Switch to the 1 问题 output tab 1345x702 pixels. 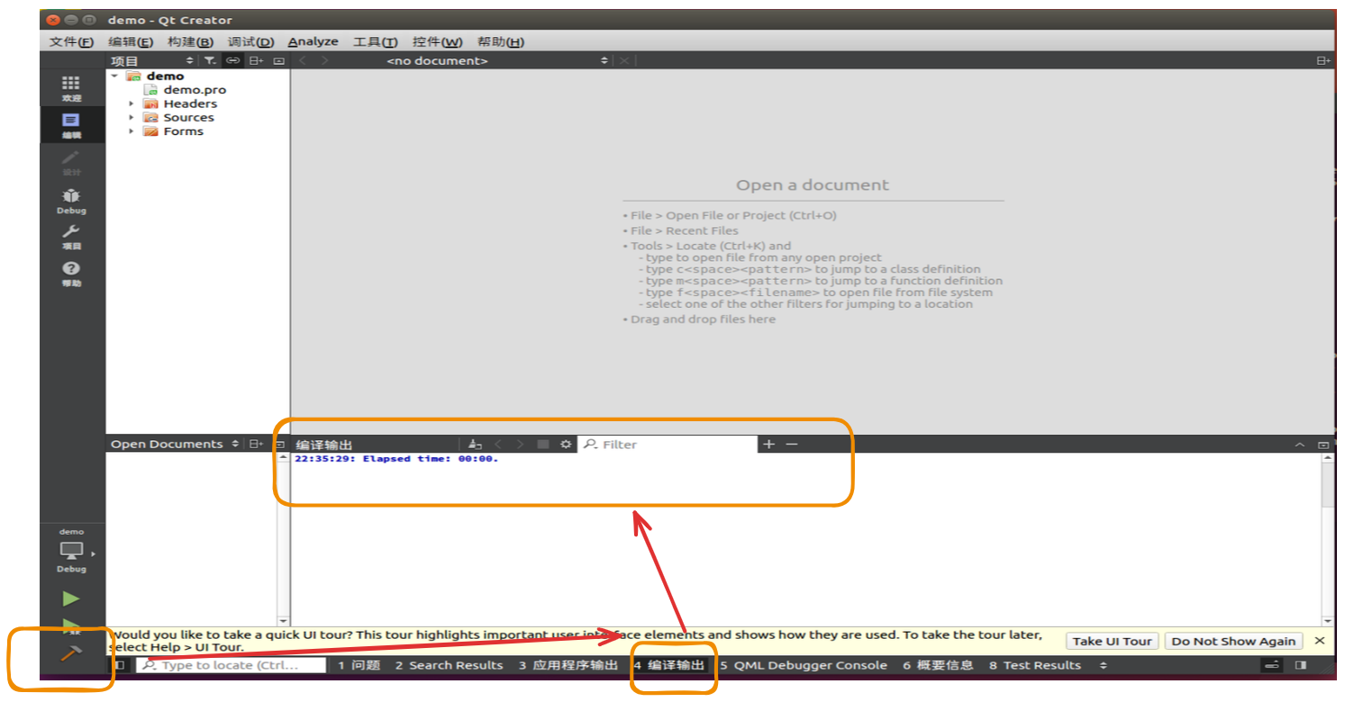tap(358, 665)
